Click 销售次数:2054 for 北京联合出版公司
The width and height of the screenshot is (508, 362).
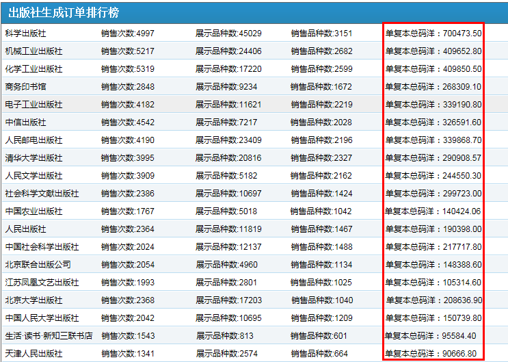128,265
